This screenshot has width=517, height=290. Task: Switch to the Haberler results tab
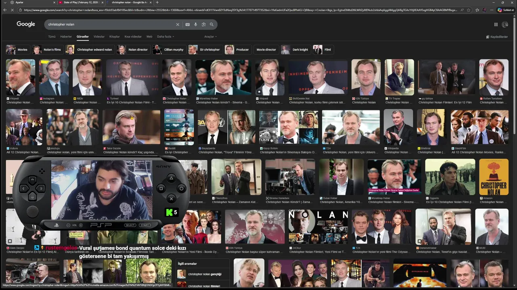66,37
